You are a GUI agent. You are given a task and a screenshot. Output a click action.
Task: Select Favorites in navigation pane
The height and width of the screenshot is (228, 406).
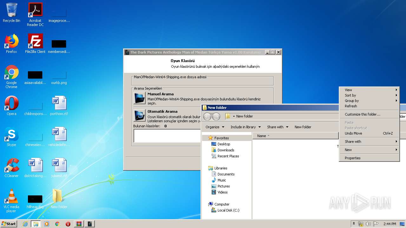click(x=221, y=138)
